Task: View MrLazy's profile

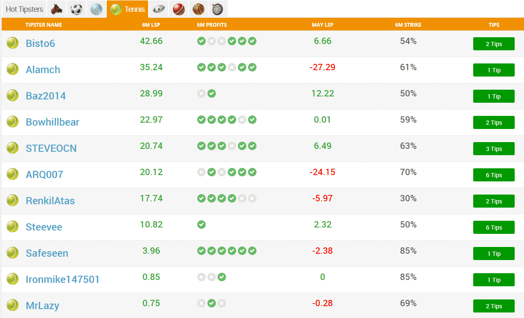Action: pyautogui.click(x=42, y=306)
